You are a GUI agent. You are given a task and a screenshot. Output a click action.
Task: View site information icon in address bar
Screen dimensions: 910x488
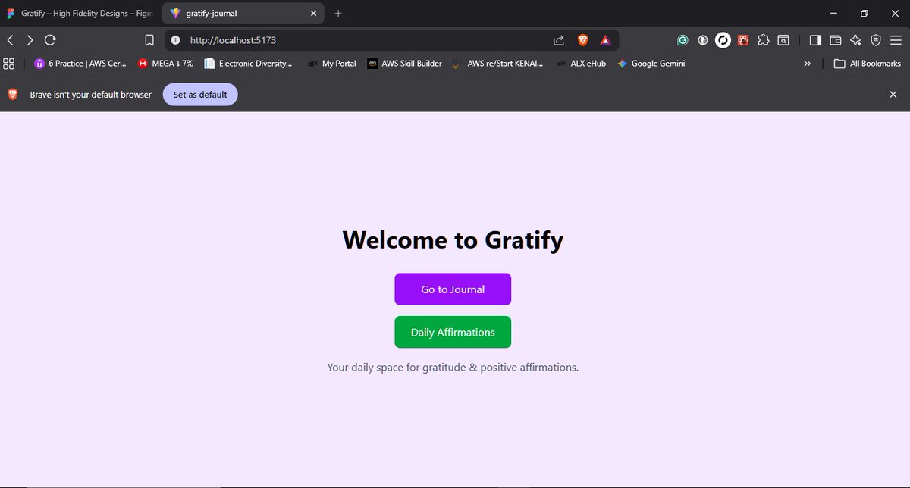pyautogui.click(x=175, y=40)
